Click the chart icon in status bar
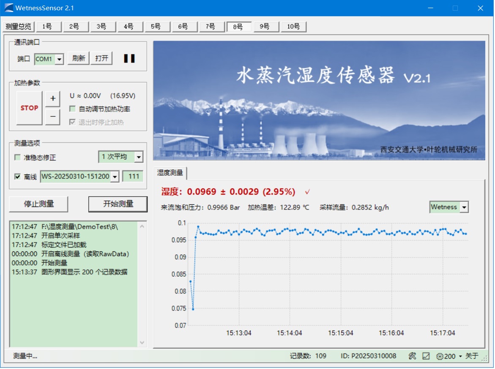The height and width of the screenshot is (369, 495). tap(426, 356)
